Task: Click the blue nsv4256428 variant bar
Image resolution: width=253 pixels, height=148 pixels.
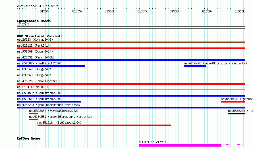Action: coord(195,66)
